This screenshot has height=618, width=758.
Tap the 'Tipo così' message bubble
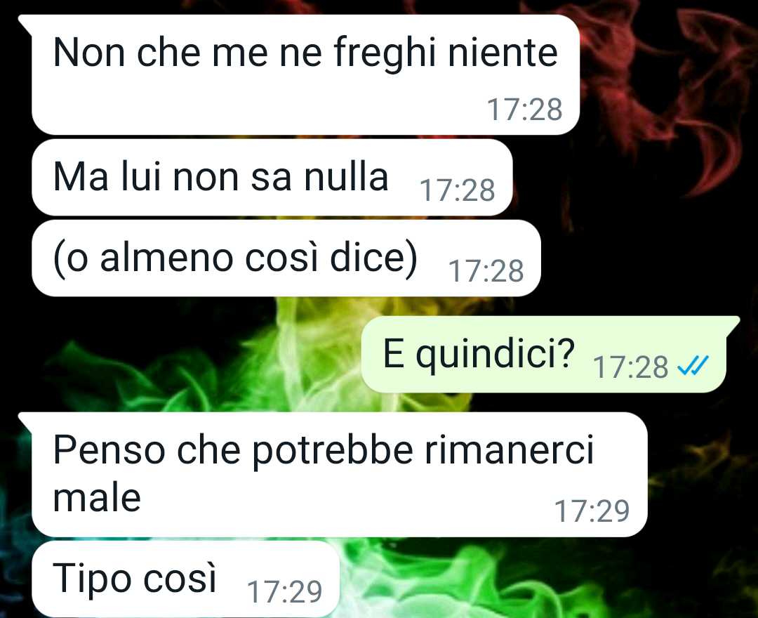pyautogui.click(x=185, y=579)
